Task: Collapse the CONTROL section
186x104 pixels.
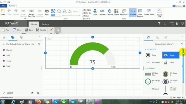Action: pyautogui.click(x=146, y=49)
